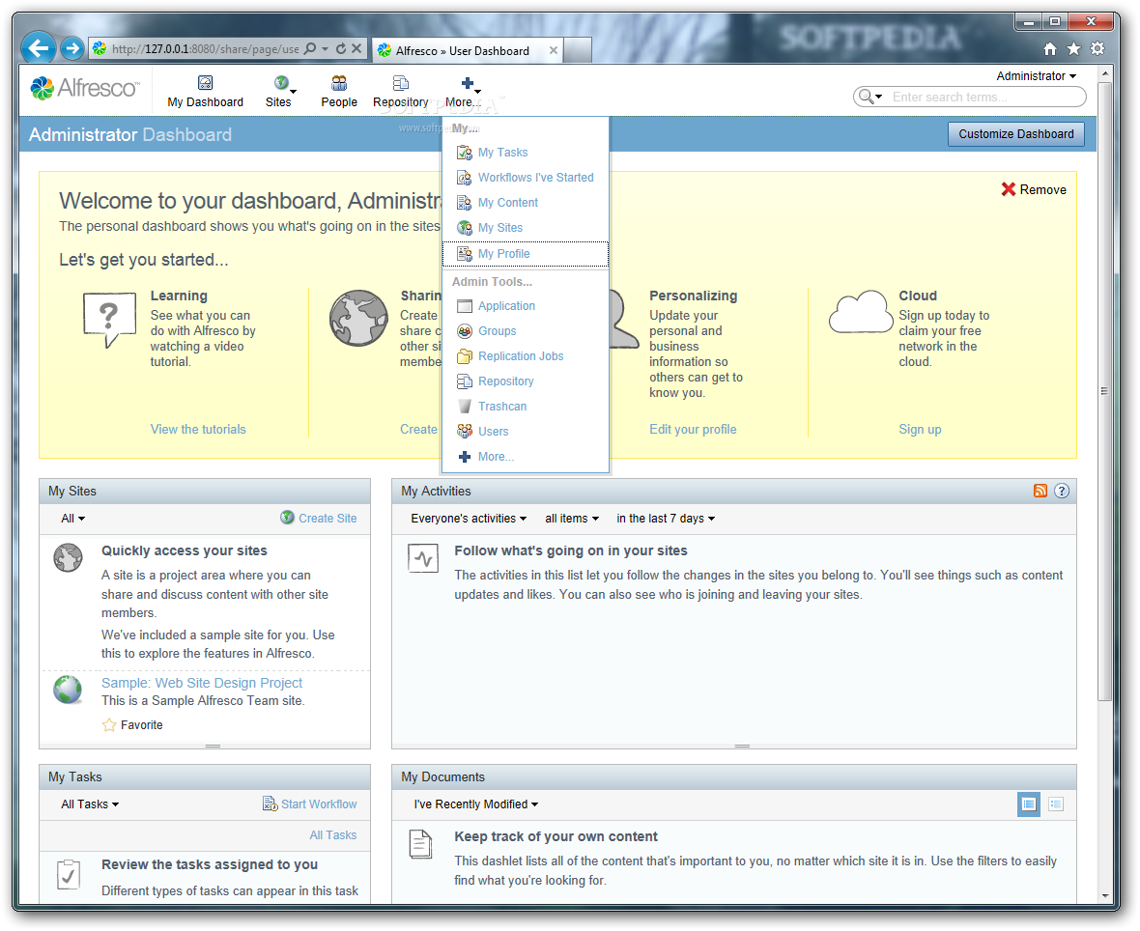Open the in the last 7 days dropdown
Viewport: 1140px width, 931px height.
(666, 519)
